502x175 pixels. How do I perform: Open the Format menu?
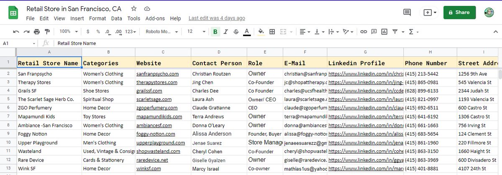click(97, 18)
